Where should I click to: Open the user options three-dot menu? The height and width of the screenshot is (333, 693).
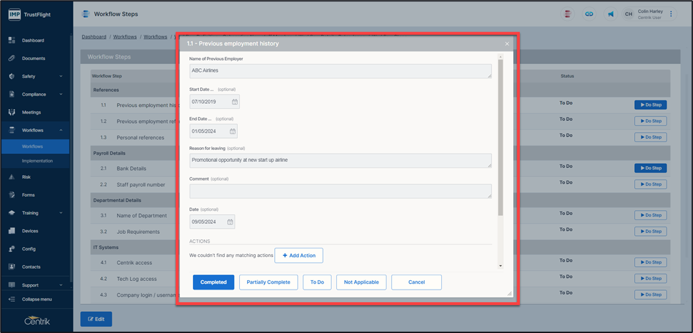pos(671,14)
